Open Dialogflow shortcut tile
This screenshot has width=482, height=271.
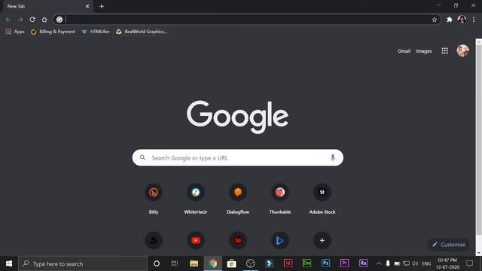click(238, 199)
